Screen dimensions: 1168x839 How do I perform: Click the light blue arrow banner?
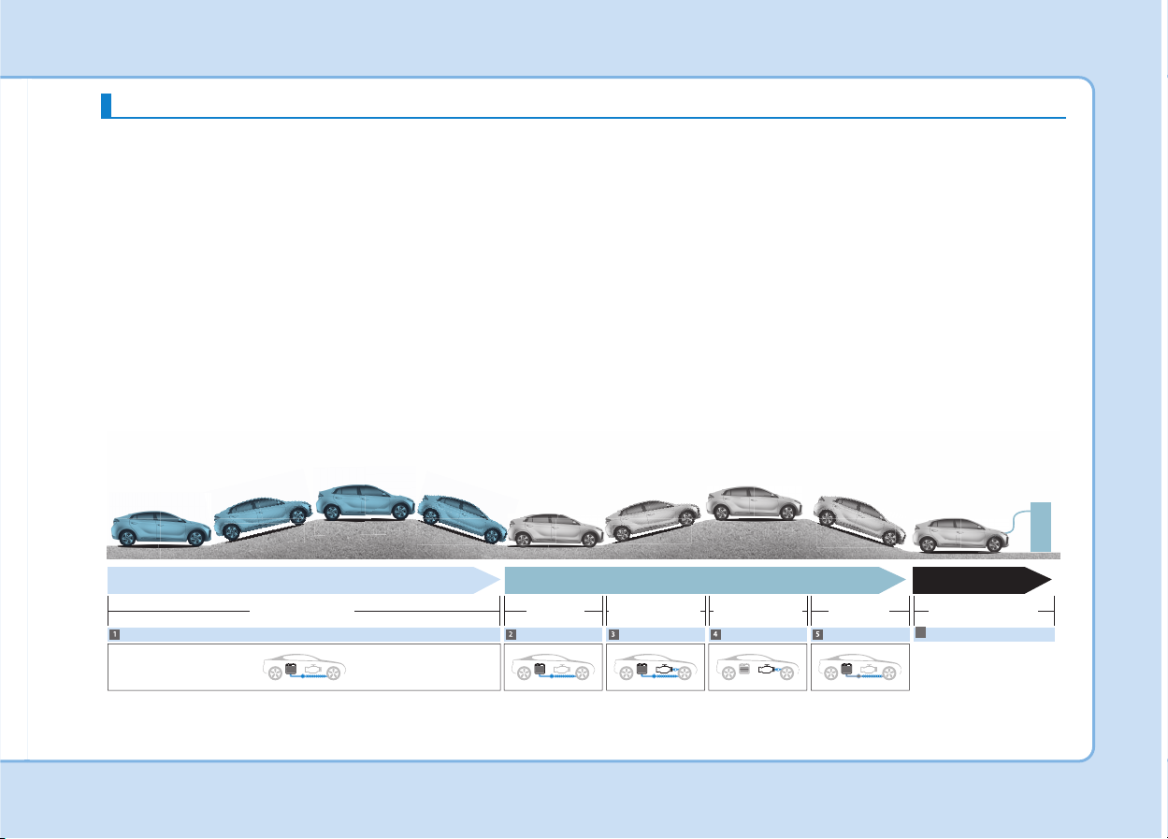[304, 580]
